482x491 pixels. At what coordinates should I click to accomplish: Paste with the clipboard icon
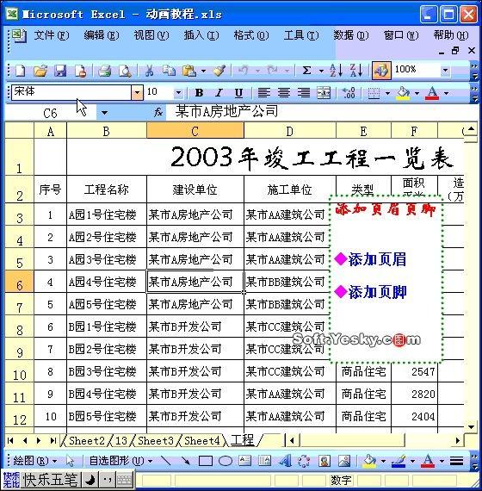[x=188, y=71]
